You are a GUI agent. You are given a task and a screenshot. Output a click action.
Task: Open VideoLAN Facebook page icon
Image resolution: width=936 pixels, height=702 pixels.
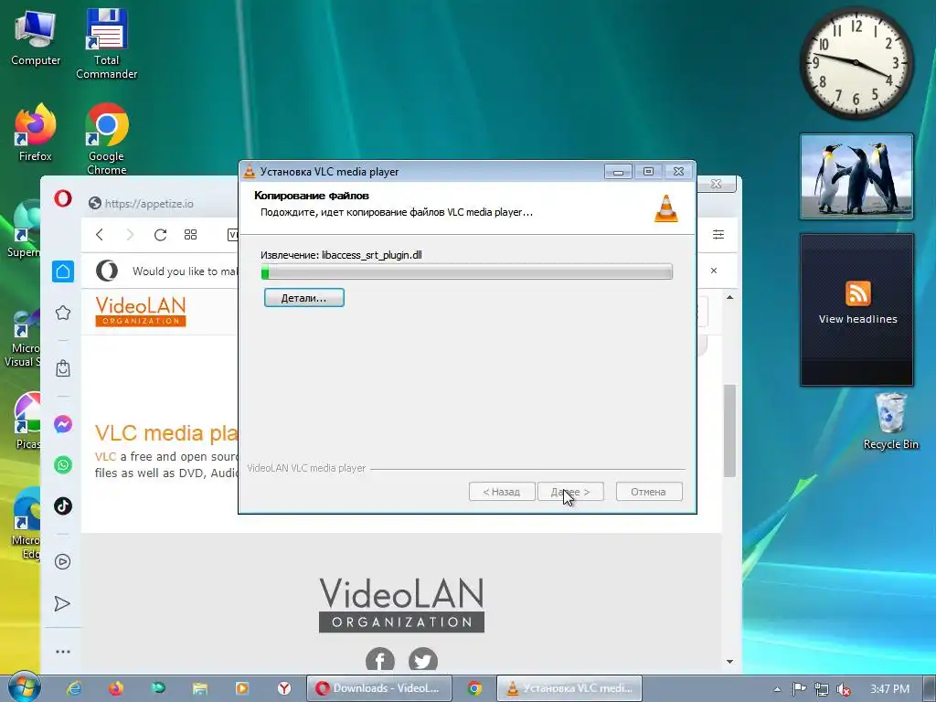point(379,660)
